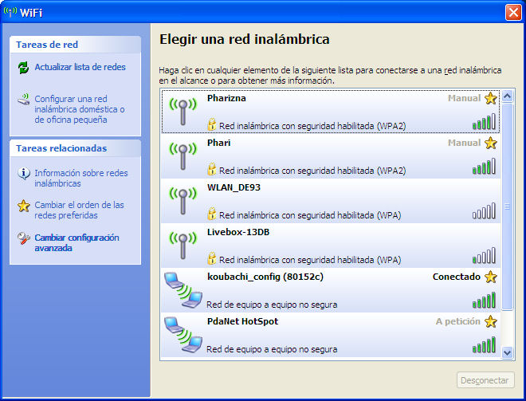Click the Manual label on Phari row

click(465, 143)
